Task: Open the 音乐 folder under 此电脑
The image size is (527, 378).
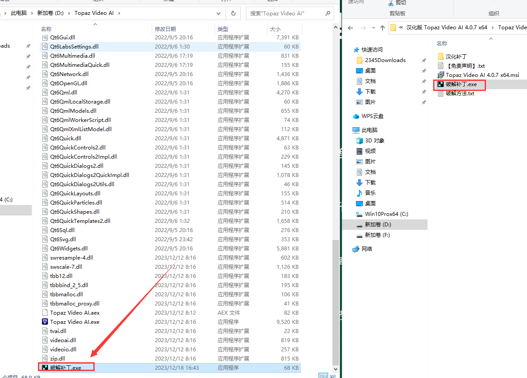Action: (370, 193)
